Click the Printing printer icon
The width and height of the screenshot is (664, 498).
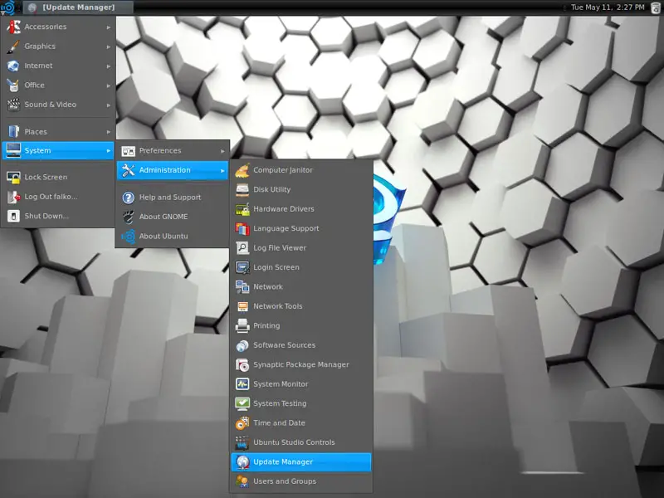(x=242, y=325)
